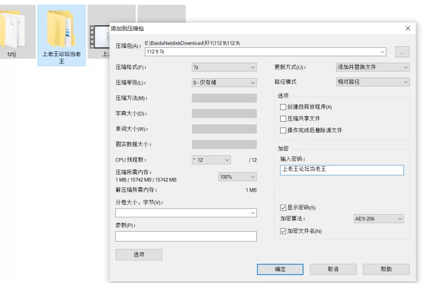
Task: Uncheck 显示密码 checkbox
Action: (x=283, y=208)
